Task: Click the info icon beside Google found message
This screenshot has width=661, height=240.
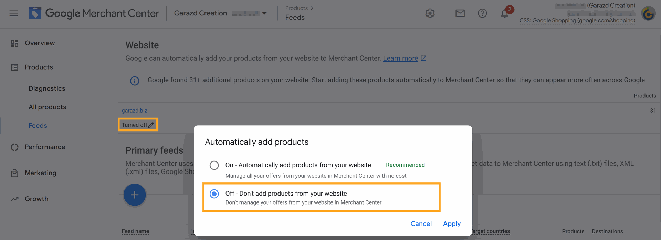Action: tap(135, 81)
